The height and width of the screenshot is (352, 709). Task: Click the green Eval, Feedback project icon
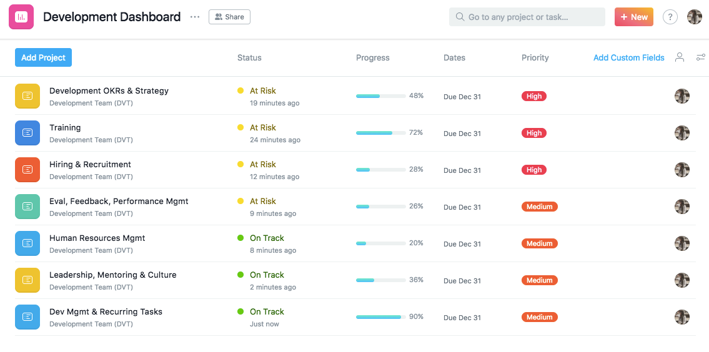pos(27,207)
